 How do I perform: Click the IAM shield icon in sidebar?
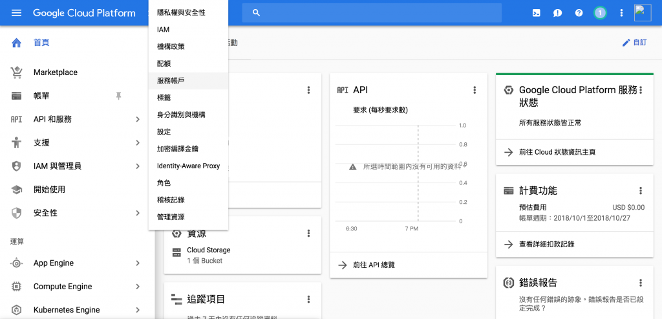coord(16,166)
